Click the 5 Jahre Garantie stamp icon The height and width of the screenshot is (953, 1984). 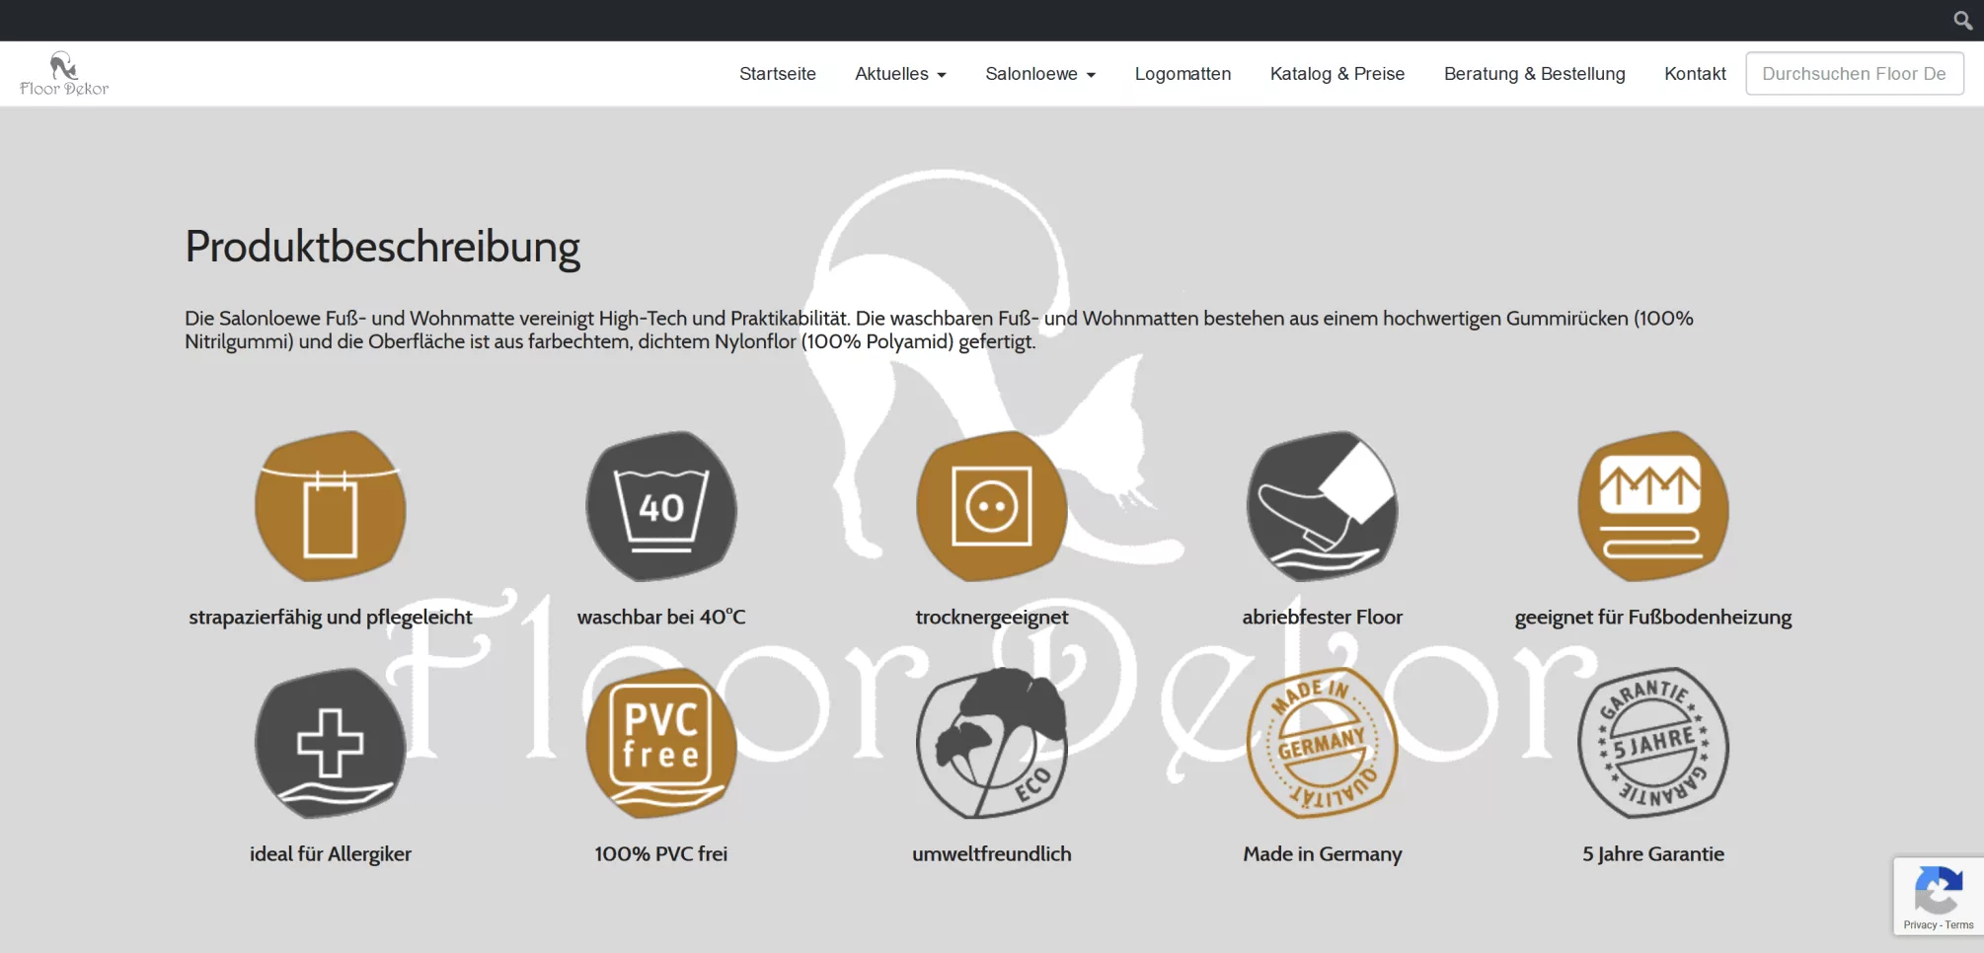1653,743
